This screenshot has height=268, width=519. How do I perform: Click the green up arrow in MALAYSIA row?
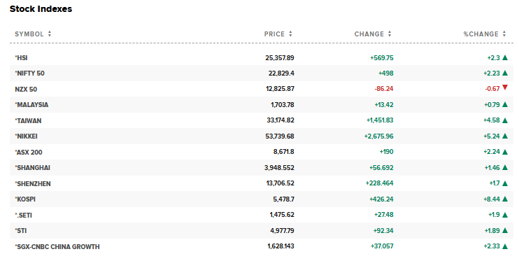505,105
